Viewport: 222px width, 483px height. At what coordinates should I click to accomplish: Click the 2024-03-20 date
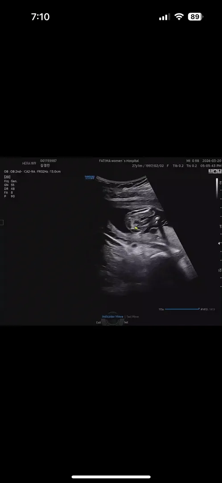[x=212, y=161]
